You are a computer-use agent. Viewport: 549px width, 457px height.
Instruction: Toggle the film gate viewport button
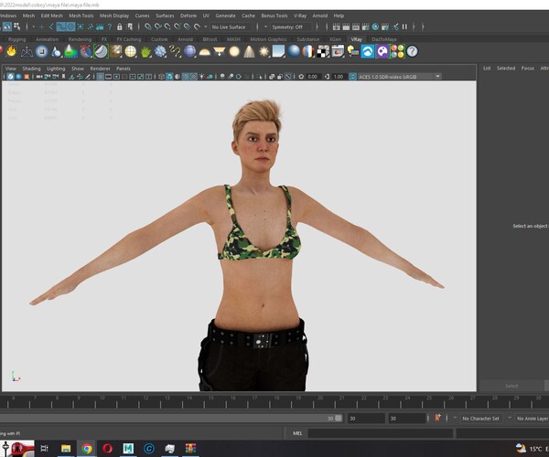[x=109, y=76]
